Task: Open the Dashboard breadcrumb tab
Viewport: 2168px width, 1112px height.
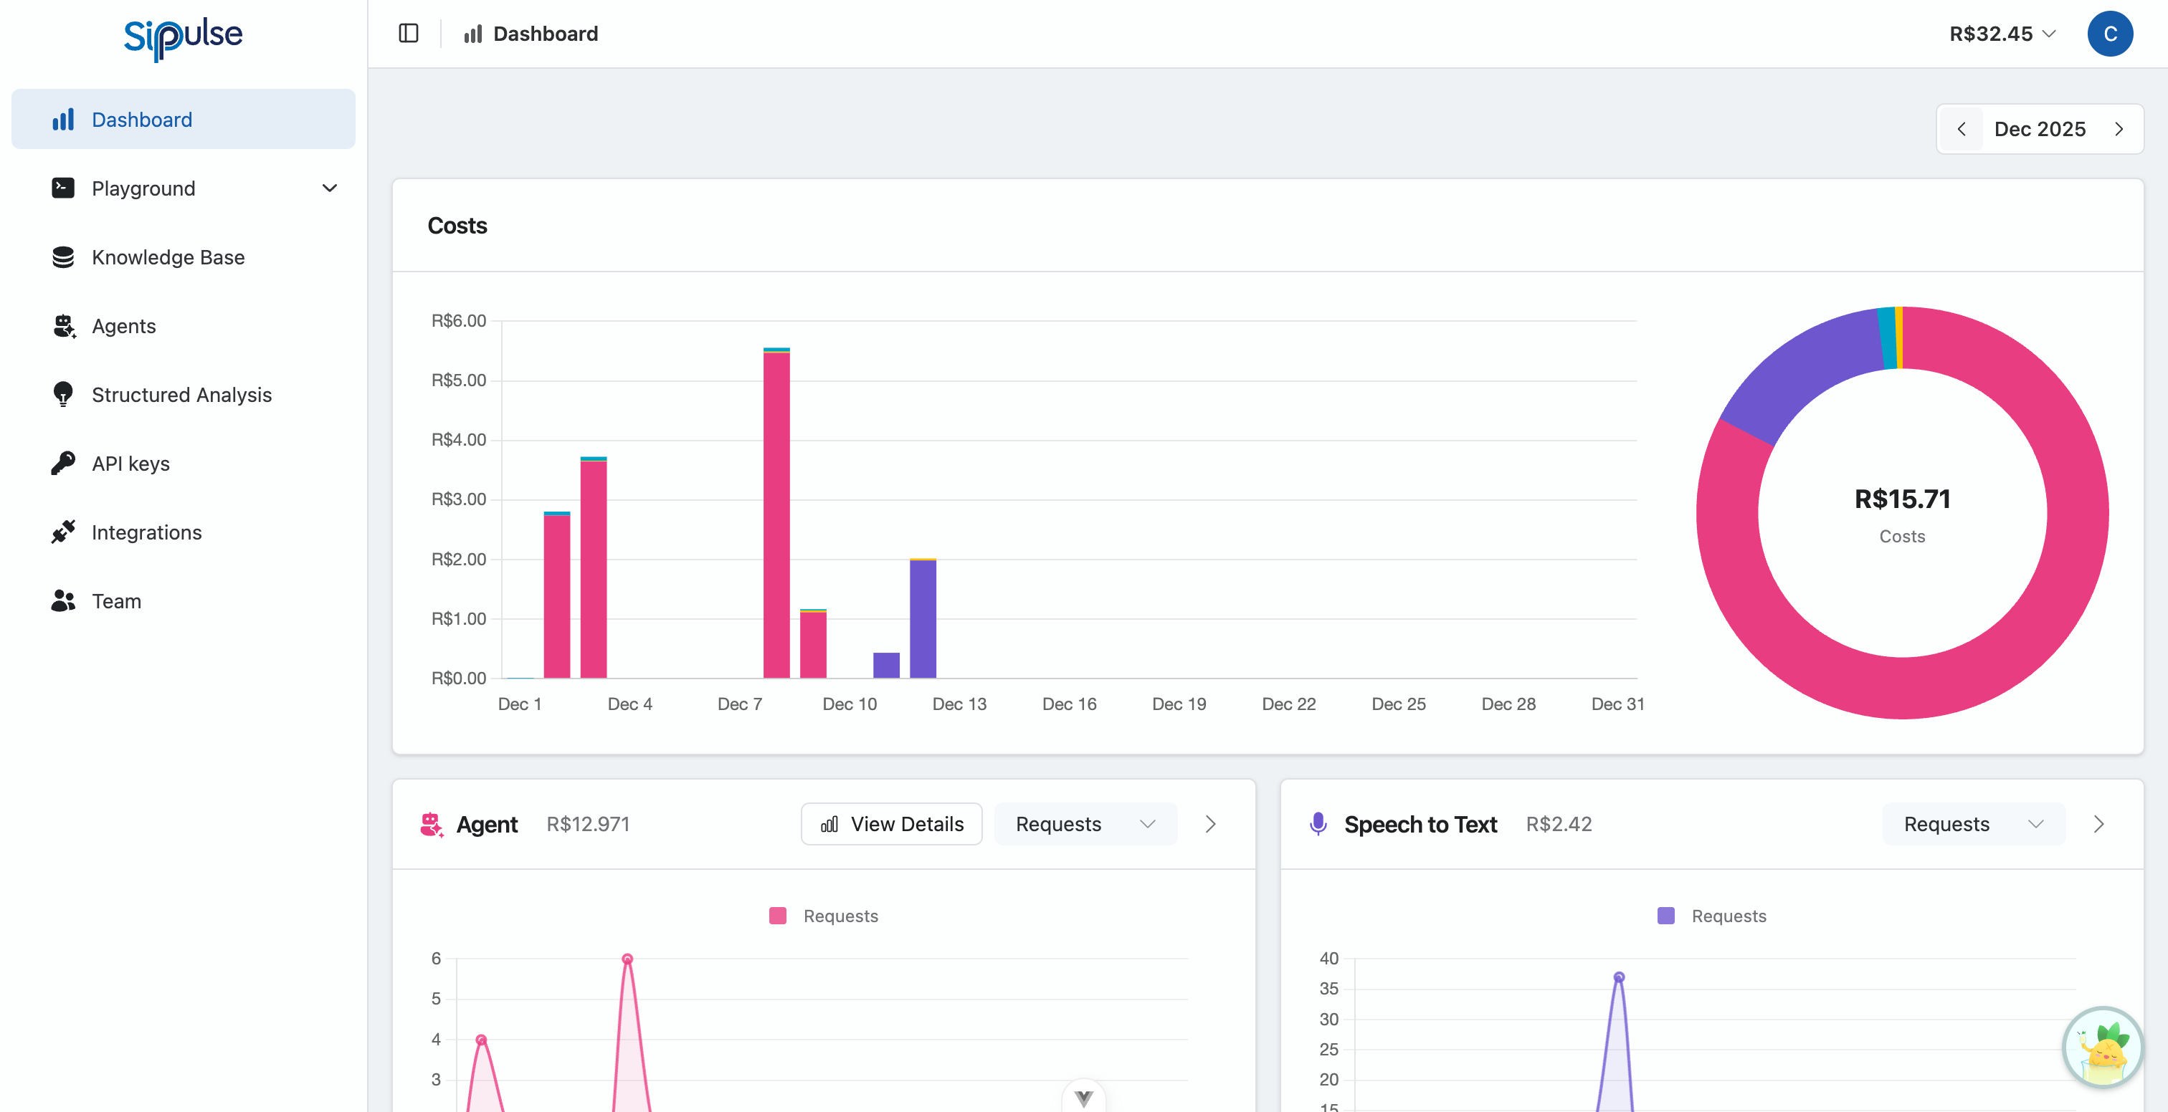Action: [x=531, y=34]
